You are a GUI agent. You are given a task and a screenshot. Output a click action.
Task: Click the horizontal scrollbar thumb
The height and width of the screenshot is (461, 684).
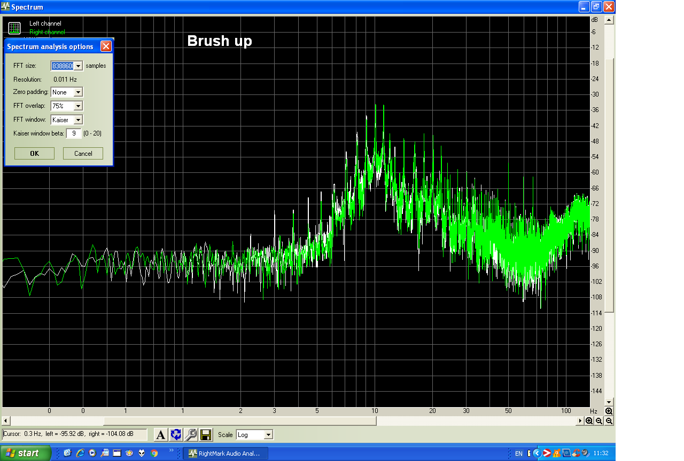click(x=240, y=421)
